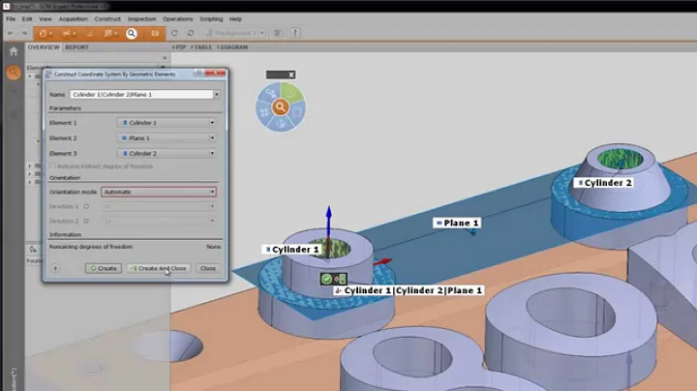
Task: Click the redo arrow in the toolbar
Action: click(25, 33)
